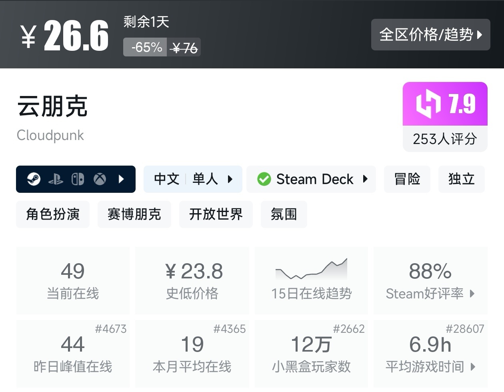Tap the 开放世界 tag
This screenshot has height=392, width=504.
216,214
